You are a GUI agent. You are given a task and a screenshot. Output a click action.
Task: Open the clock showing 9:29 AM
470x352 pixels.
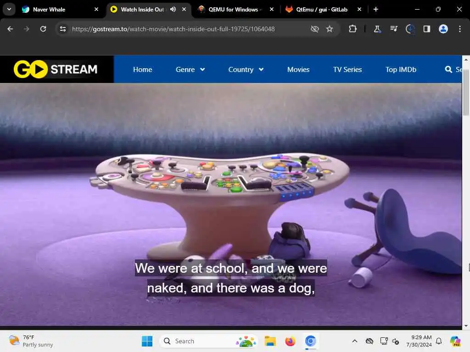419,341
